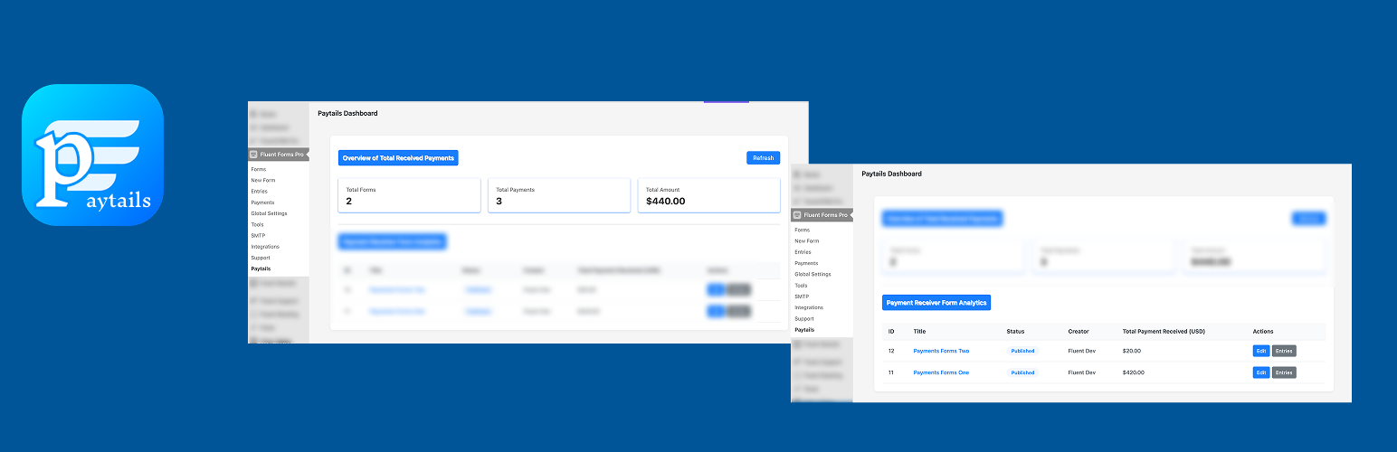
Task: Click Paytails Dashboard heading in right screenshot
Action: pos(891,174)
